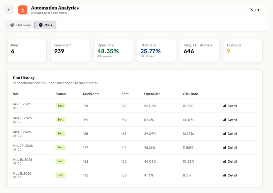Click the Sent status badge for Jun 08
The height and width of the screenshot is (193, 273).
click(60, 120)
